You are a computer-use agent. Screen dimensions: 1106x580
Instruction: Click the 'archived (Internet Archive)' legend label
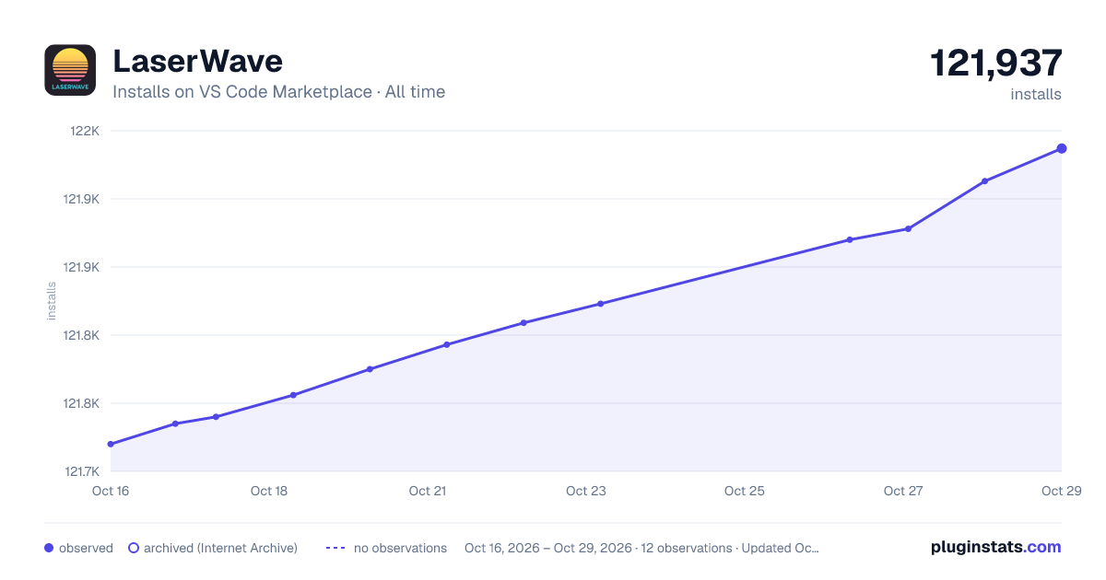[x=220, y=548]
